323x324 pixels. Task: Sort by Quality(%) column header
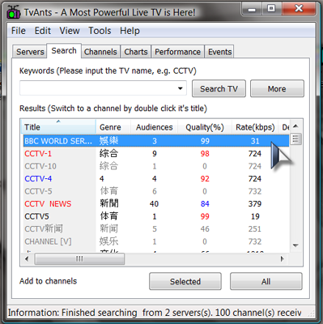(x=205, y=127)
